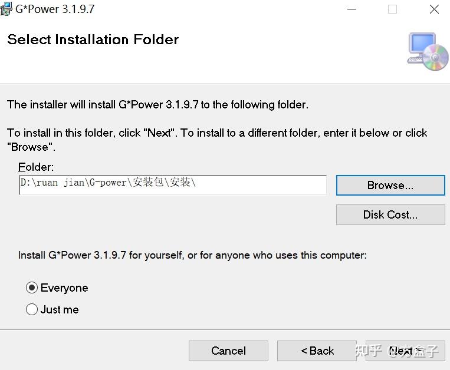Select the Everyone radio option
The image size is (450, 370).
click(x=32, y=288)
